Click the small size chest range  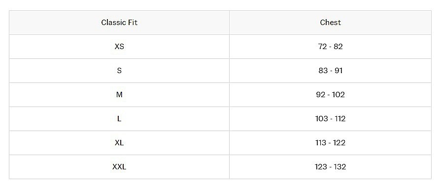tap(331, 71)
